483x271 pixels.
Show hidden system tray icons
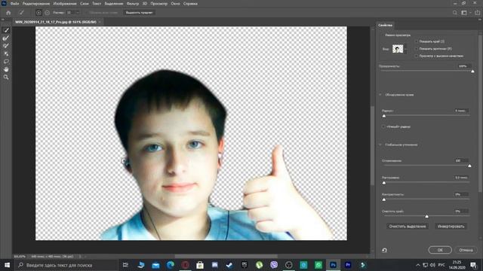click(418, 265)
